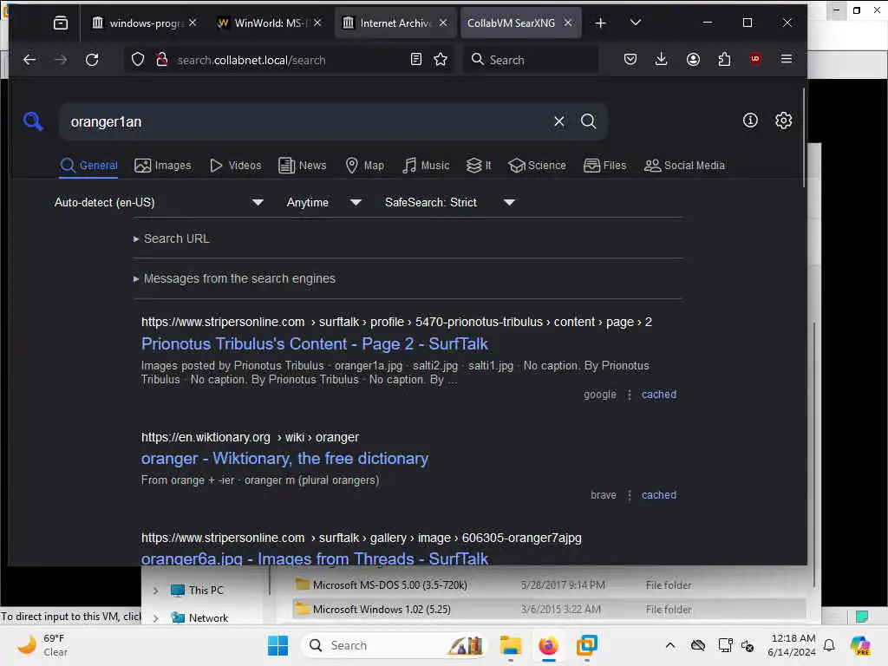888x666 pixels.
Task: Select Microsoft Windows 1.02 (5.25) folder
Action: click(x=382, y=610)
